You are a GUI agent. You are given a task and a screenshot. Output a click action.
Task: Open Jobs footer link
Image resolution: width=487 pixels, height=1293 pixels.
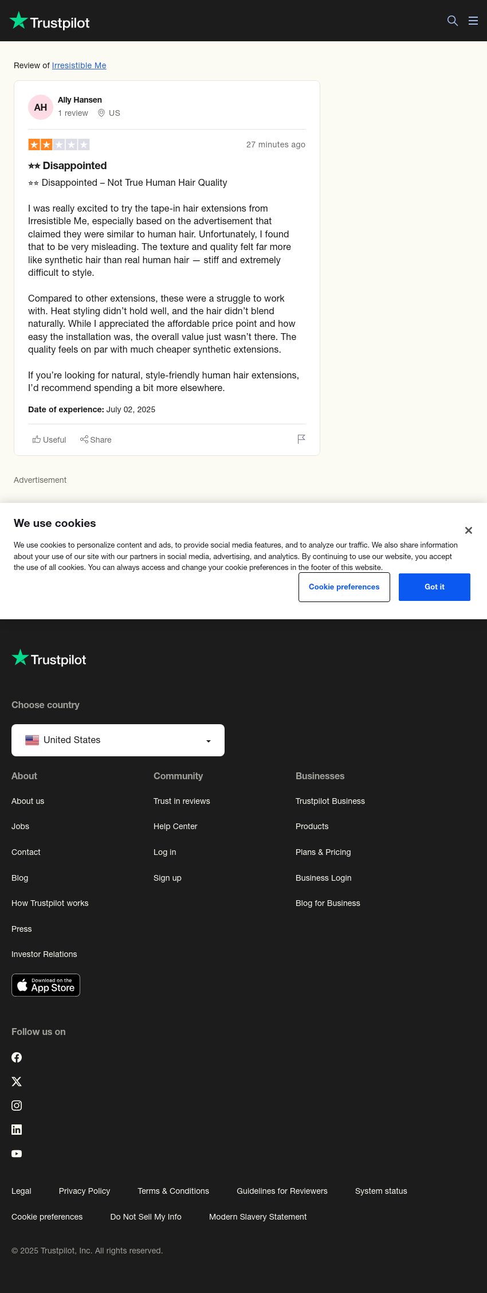coord(20,826)
